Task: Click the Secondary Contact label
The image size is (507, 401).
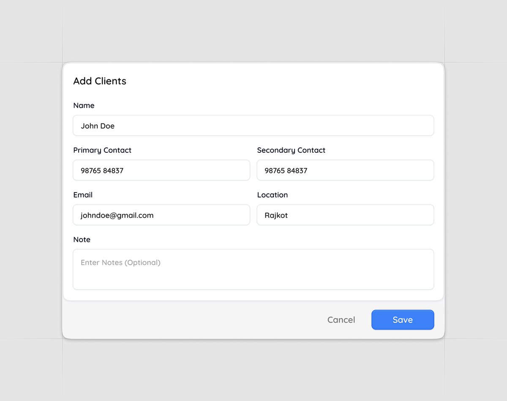Action: [291, 150]
